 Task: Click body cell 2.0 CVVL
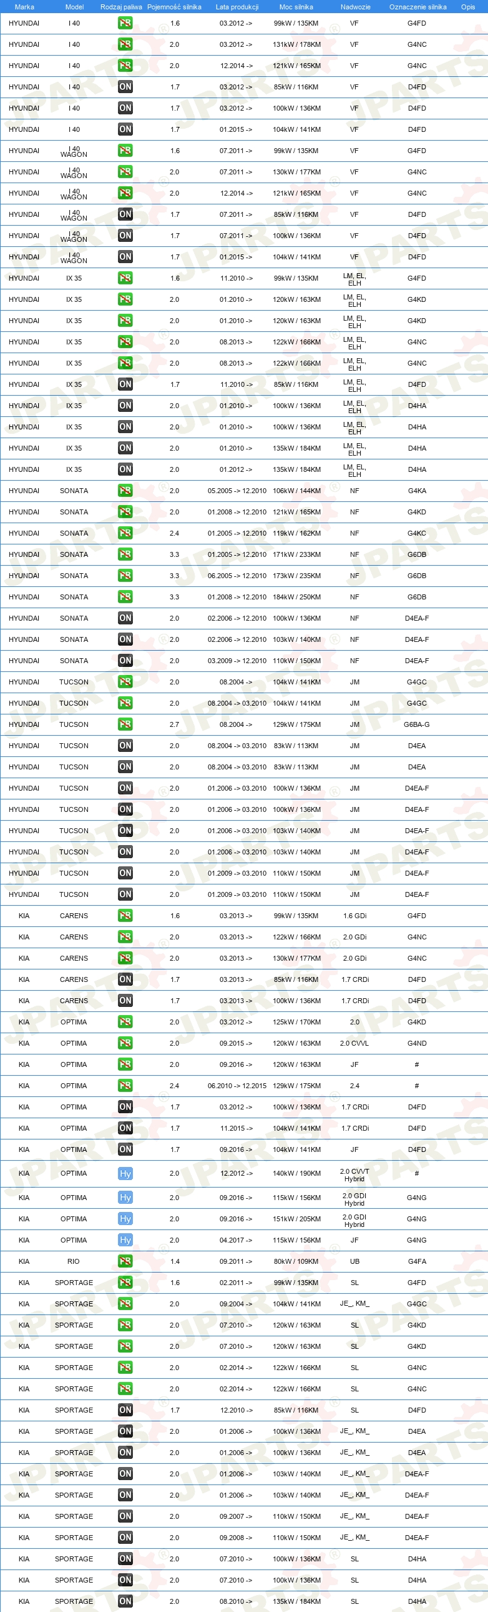click(354, 1044)
